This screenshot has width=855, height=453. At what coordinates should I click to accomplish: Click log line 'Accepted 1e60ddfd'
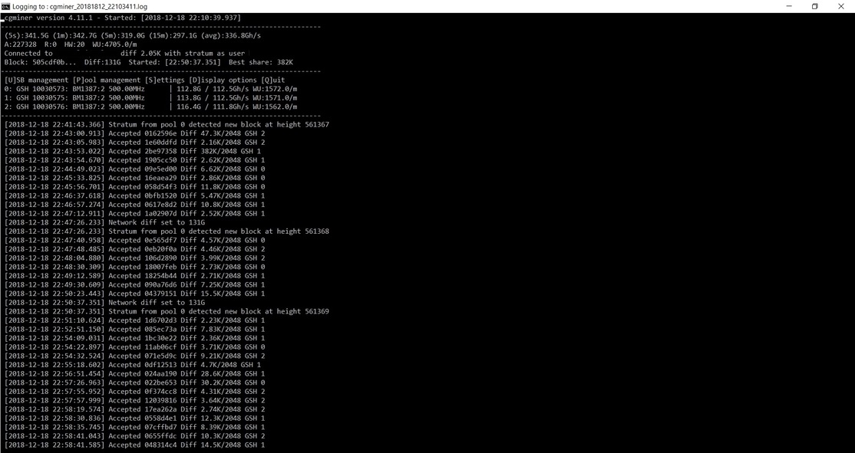pyautogui.click(x=134, y=142)
